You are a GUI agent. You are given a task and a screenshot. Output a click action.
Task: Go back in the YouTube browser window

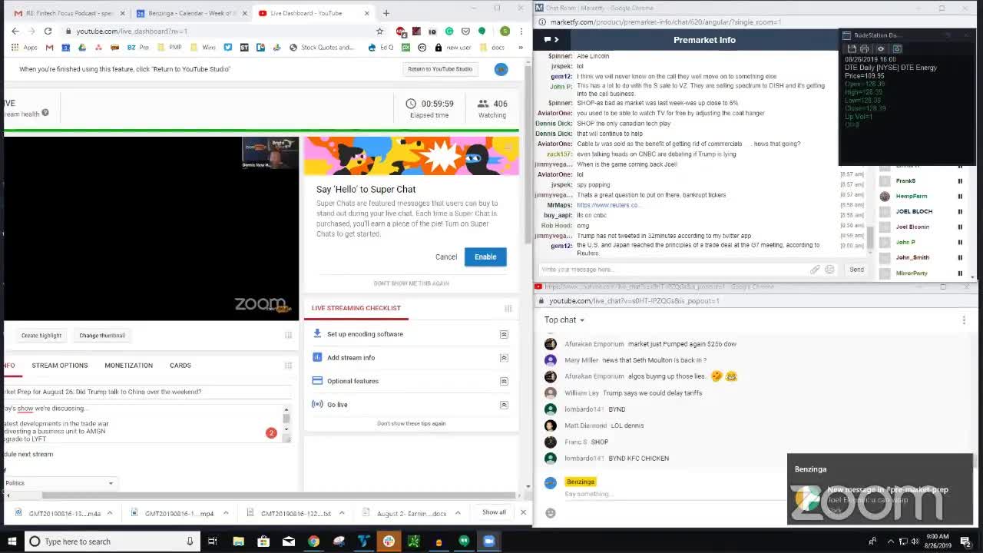15,31
